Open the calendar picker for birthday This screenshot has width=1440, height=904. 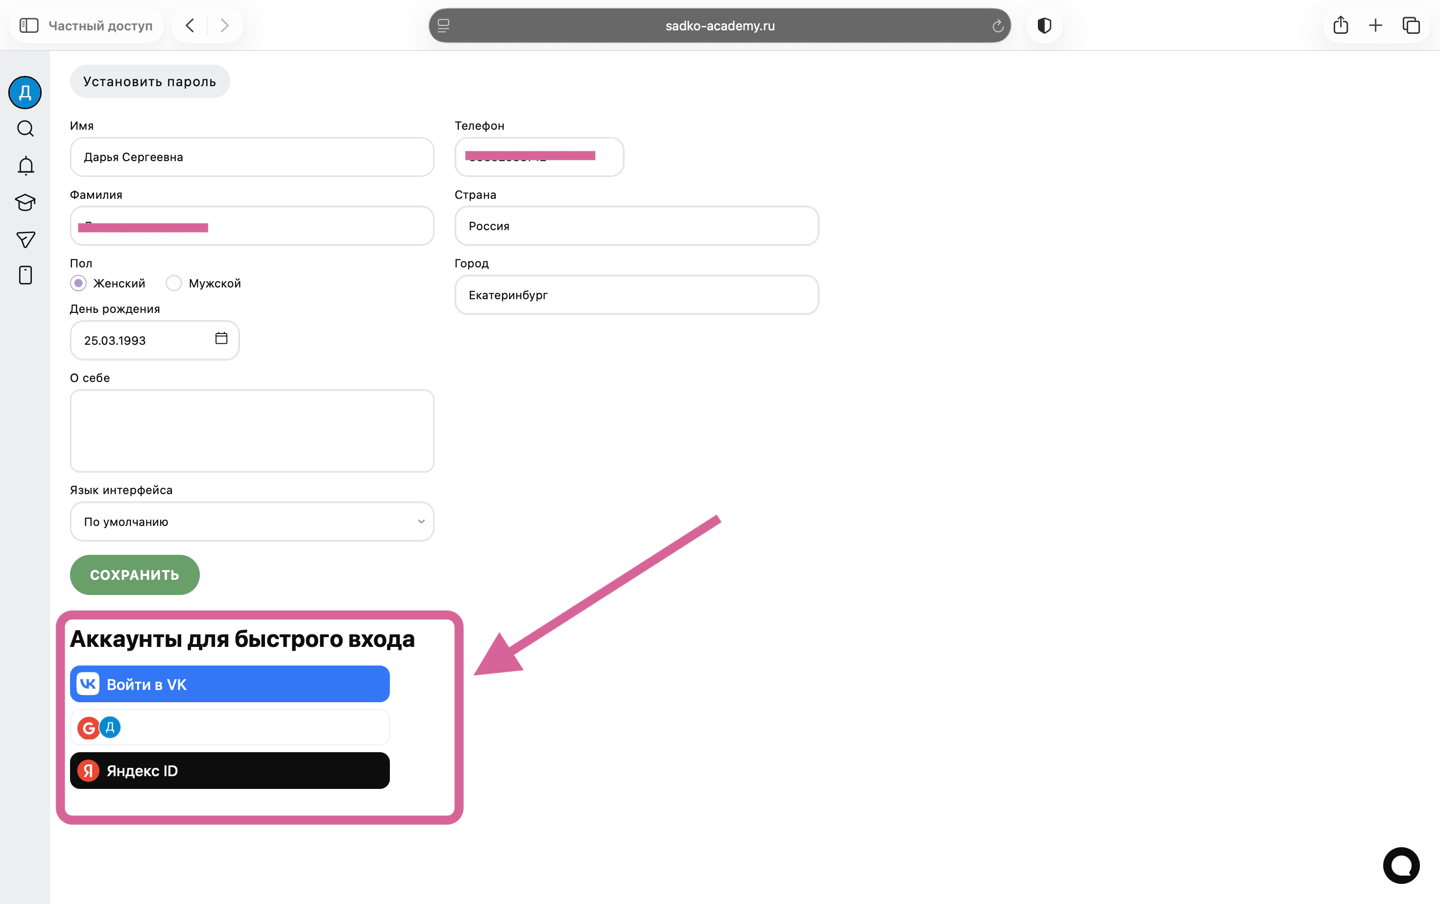point(221,338)
